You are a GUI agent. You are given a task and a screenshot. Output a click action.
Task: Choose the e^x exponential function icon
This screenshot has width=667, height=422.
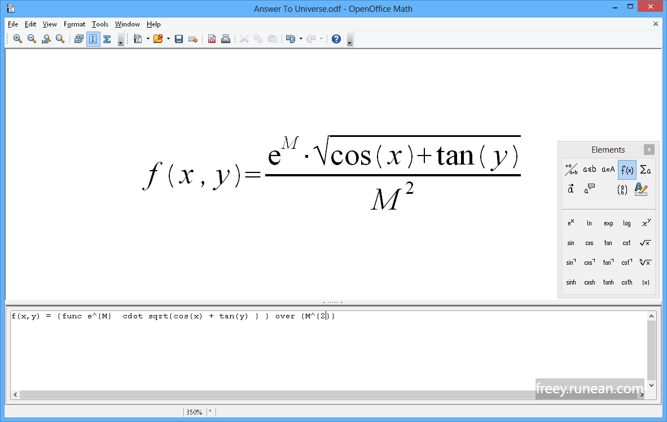pyautogui.click(x=571, y=223)
